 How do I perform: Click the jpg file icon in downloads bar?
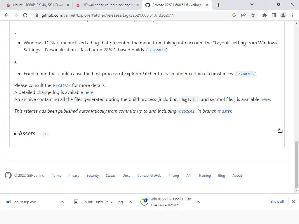(x=76, y=202)
